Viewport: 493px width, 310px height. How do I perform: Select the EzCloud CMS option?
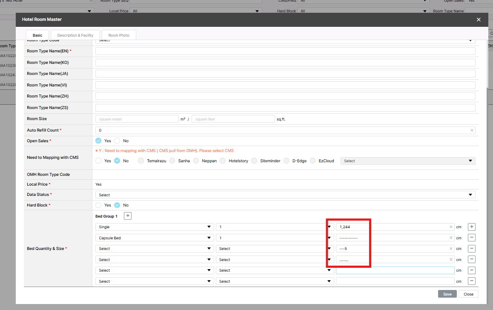[313, 161]
